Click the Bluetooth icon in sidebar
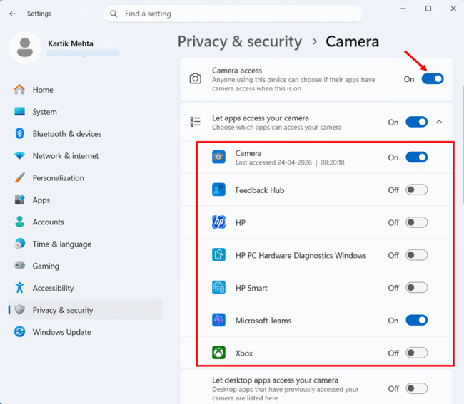Image resolution: width=464 pixels, height=404 pixels. (x=19, y=133)
